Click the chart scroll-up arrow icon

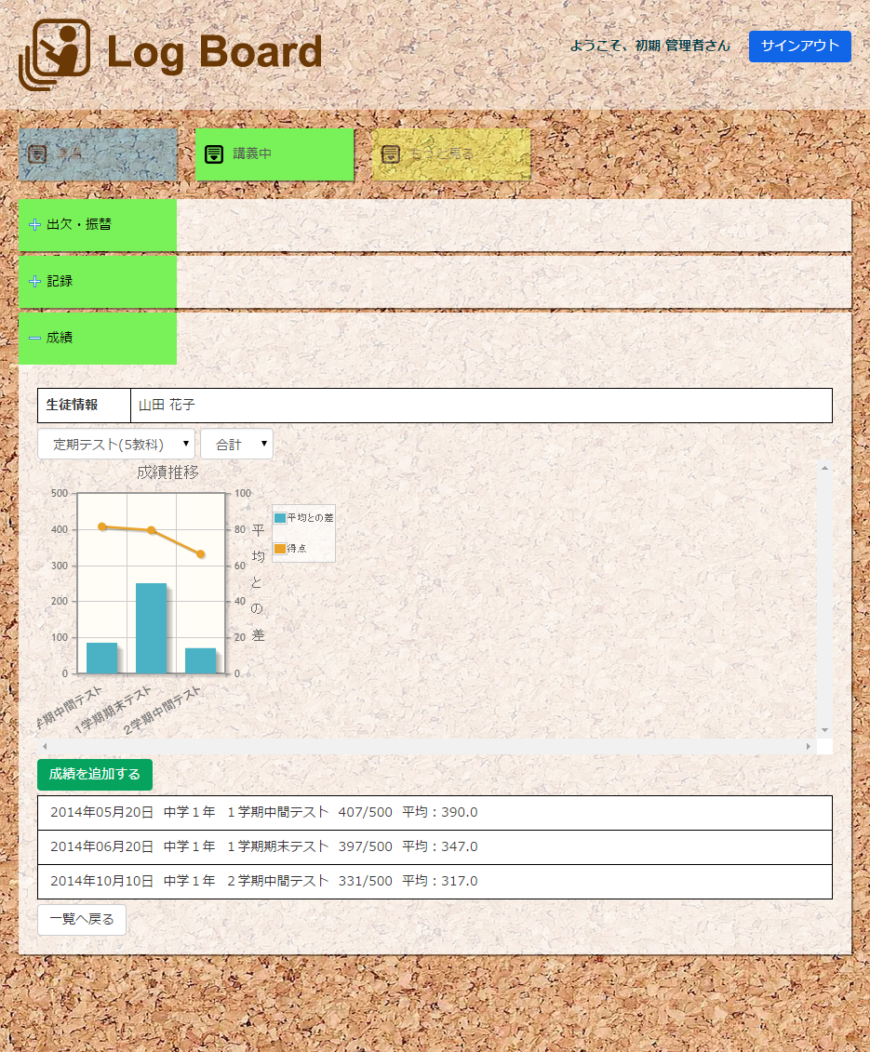(x=824, y=468)
